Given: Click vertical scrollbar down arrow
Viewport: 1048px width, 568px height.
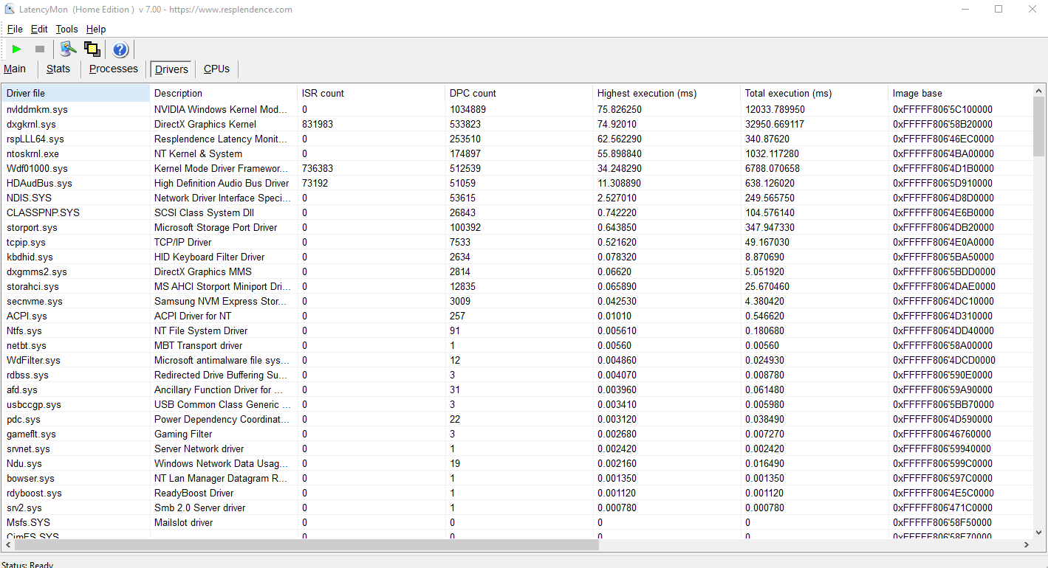Looking at the screenshot, I should [1038, 533].
